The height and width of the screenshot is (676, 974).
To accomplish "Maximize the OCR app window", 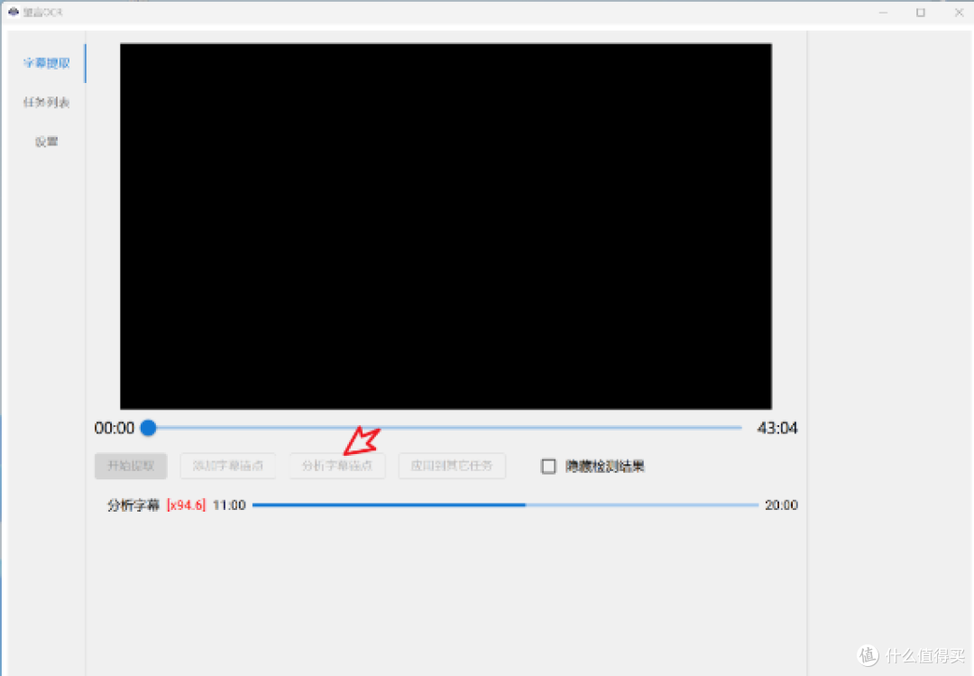I will click(x=921, y=13).
